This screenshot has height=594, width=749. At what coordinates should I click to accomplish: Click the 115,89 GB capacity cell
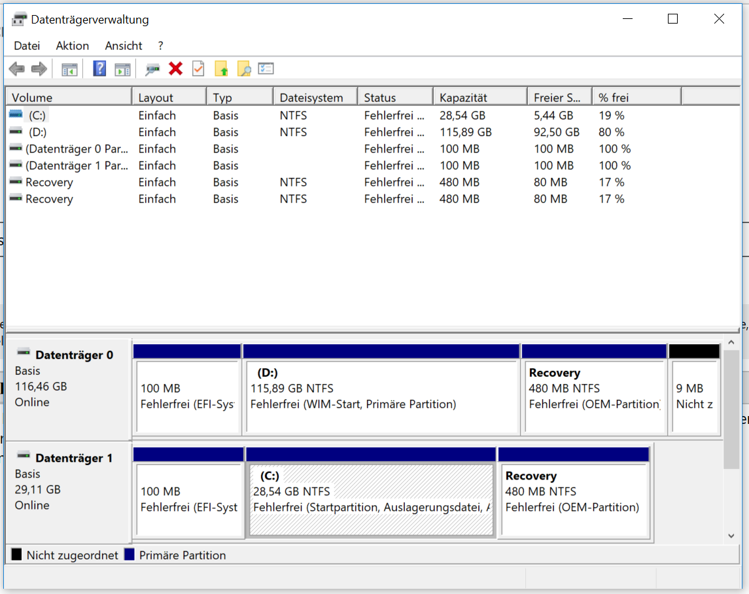click(x=465, y=132)
